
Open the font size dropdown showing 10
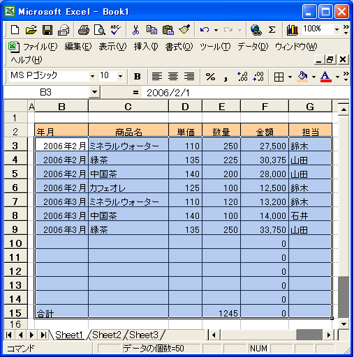[120, 77]
